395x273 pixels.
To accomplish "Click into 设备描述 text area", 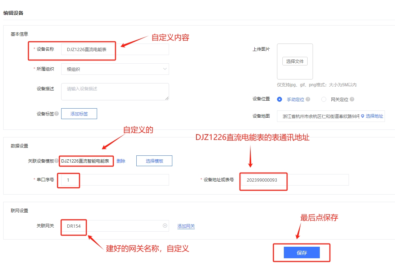I will [115, 92].
